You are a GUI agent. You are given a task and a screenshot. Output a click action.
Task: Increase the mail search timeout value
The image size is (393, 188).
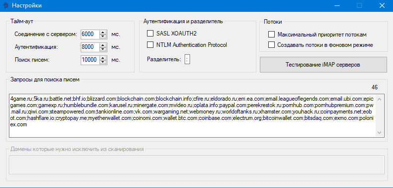[x=103, y=58]
